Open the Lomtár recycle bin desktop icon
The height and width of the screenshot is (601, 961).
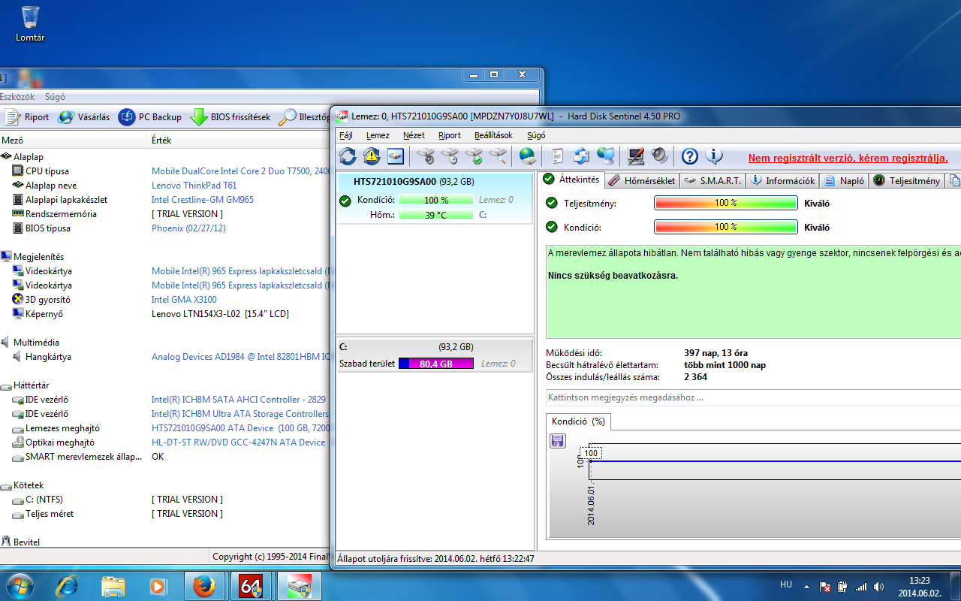click(30, 24)
